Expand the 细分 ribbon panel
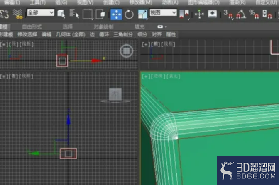 142,34
